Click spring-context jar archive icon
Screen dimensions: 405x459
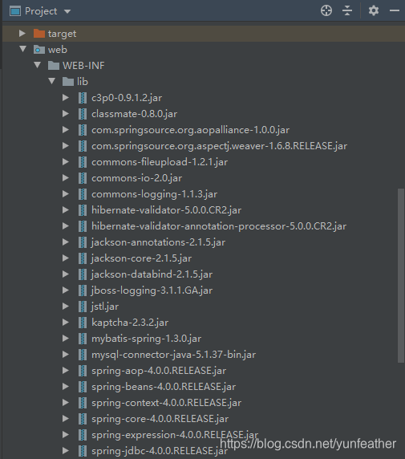point(83,403)
